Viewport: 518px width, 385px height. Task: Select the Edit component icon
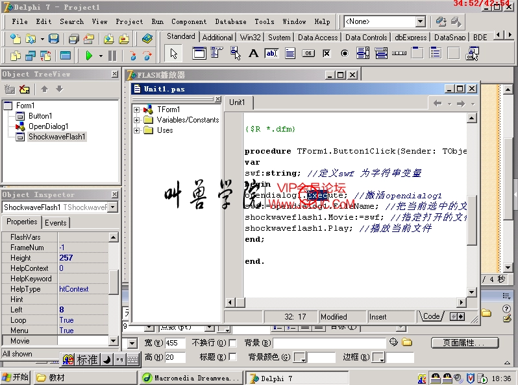271,53
